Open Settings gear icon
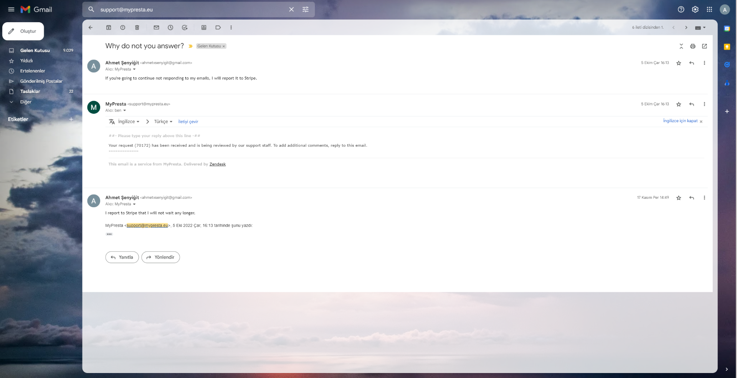 coord(695,10)
